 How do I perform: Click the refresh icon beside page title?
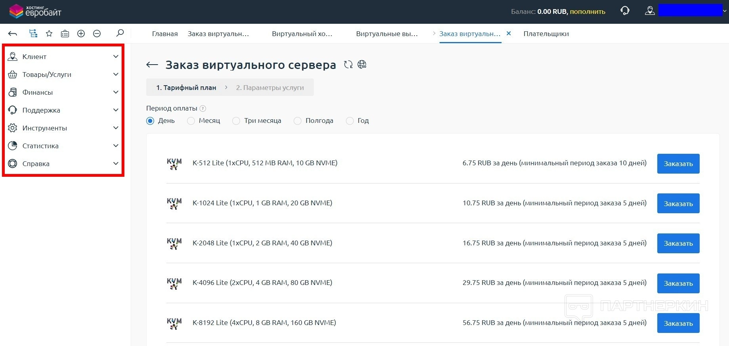[348, 65]
